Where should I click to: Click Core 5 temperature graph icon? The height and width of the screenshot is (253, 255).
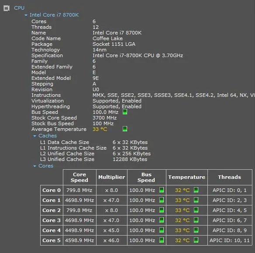(196, 240)
